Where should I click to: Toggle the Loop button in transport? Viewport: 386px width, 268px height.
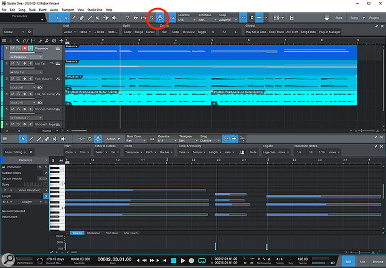pyautogui.click(x=202, y=261)
